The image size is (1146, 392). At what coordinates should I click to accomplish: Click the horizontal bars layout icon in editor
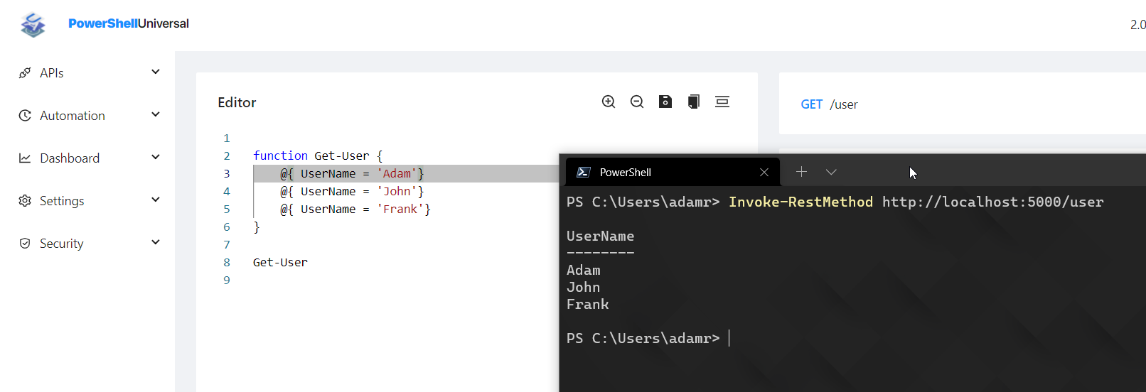(722, 102)
